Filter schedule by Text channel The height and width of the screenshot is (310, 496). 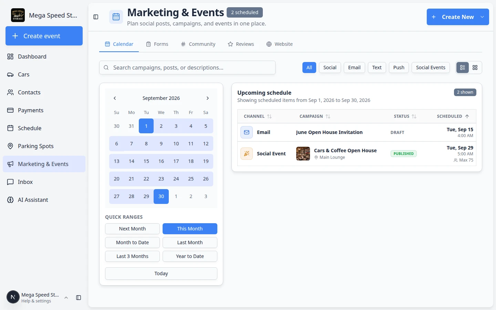point(377,68)
